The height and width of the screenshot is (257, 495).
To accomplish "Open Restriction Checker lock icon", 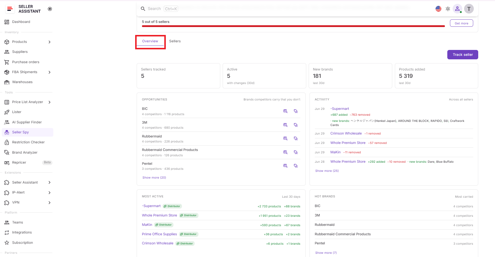I will point(7,142).
